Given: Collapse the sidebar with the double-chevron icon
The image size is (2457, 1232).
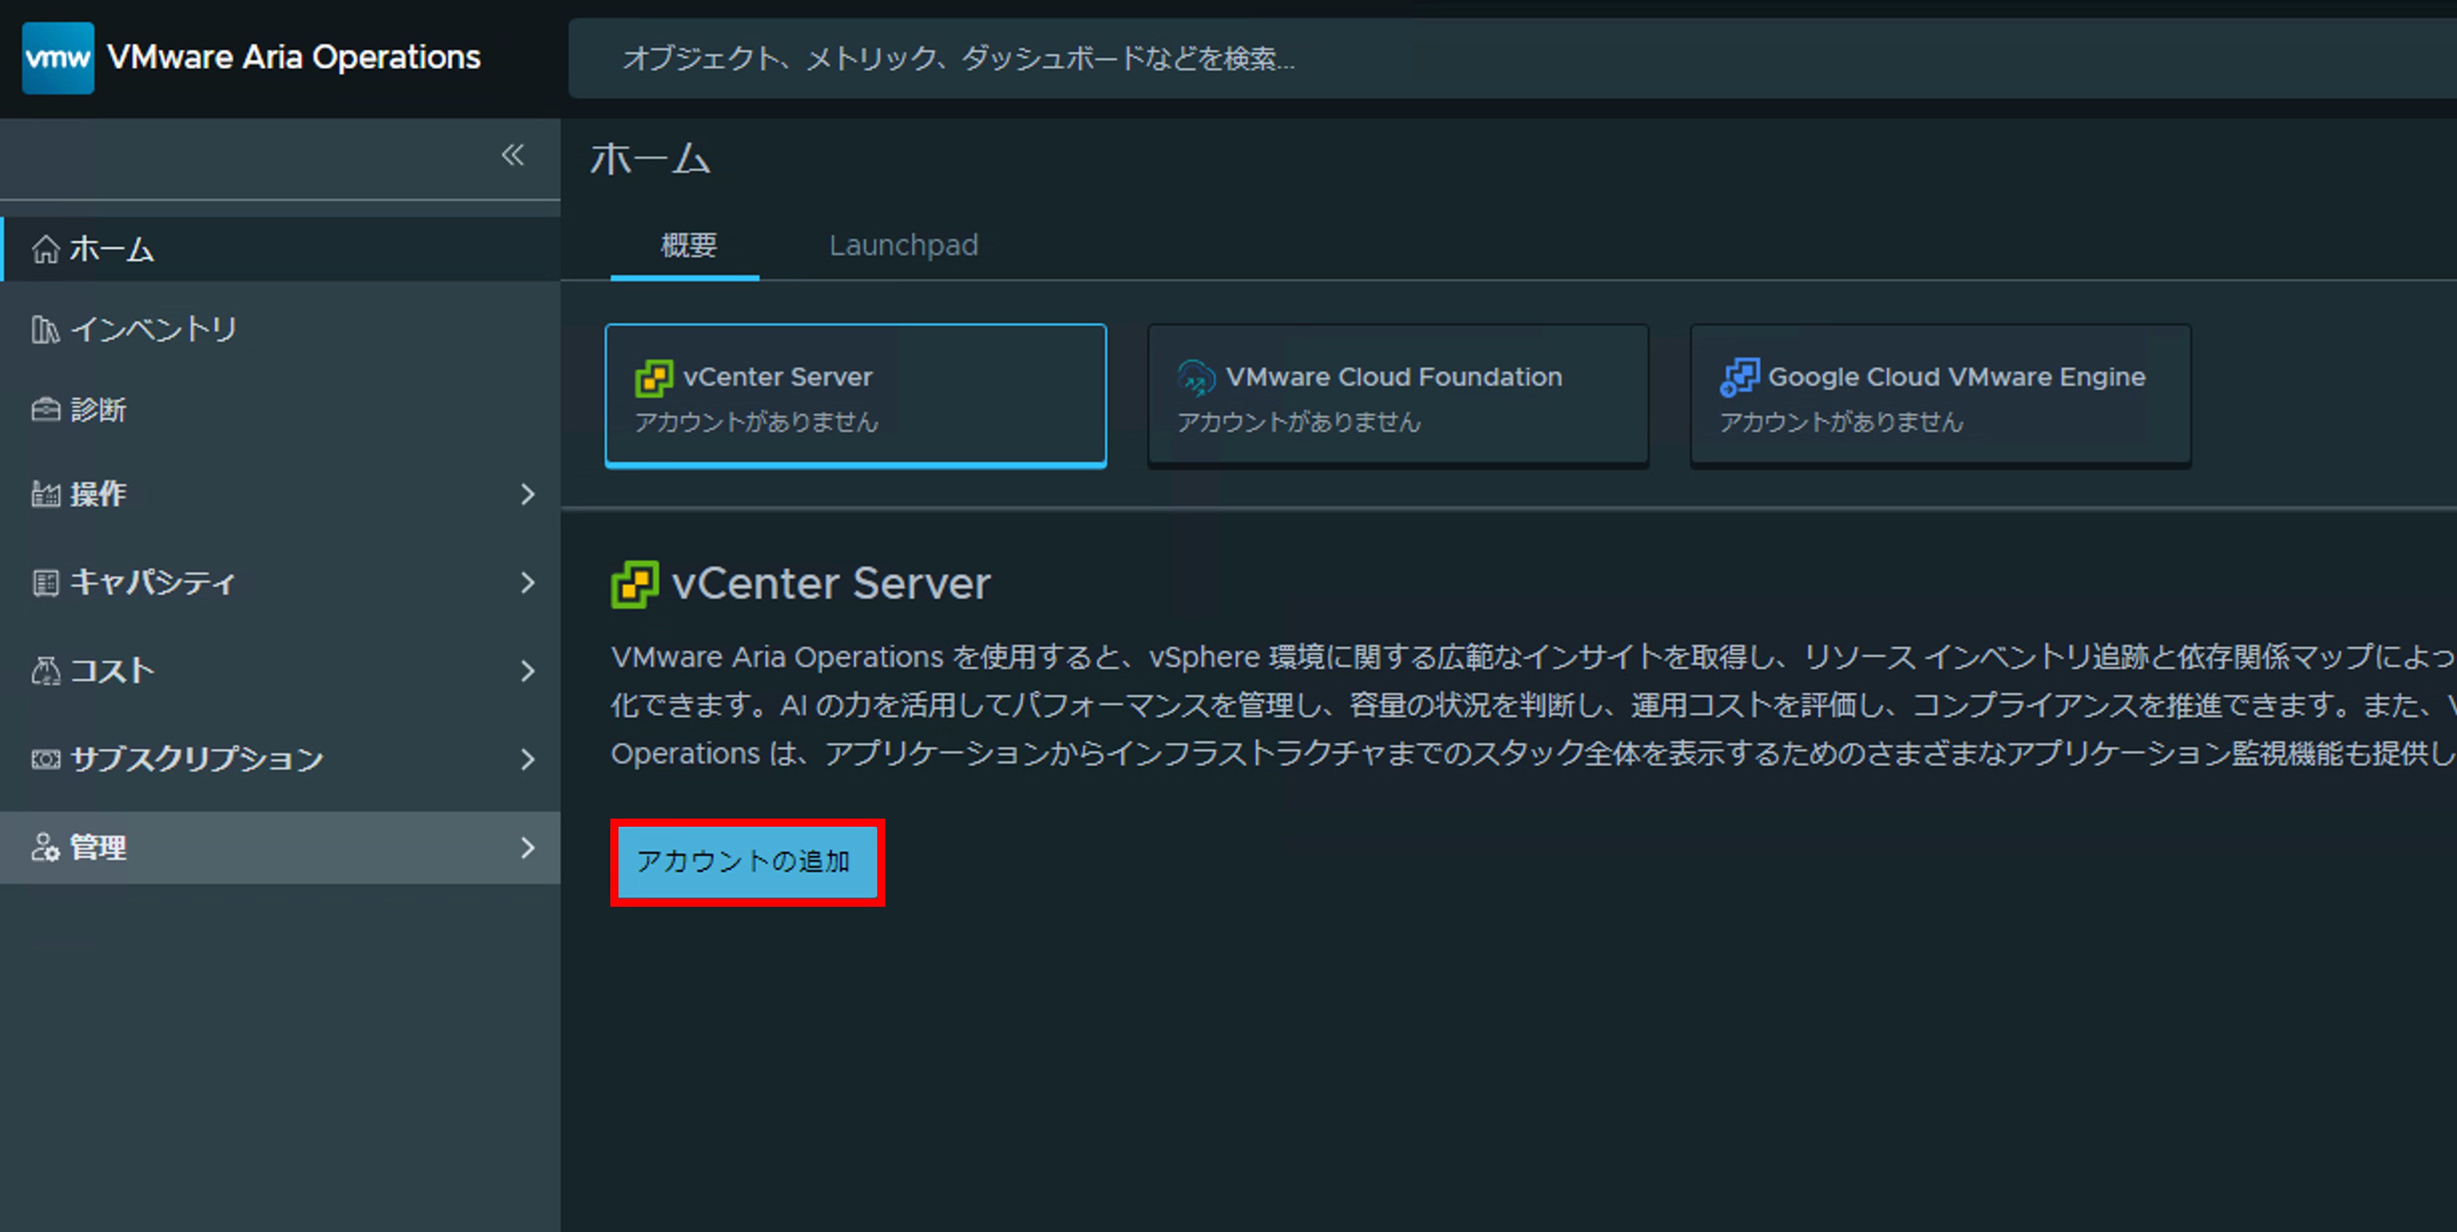Looking at the screenshot, I should (512, 155).
